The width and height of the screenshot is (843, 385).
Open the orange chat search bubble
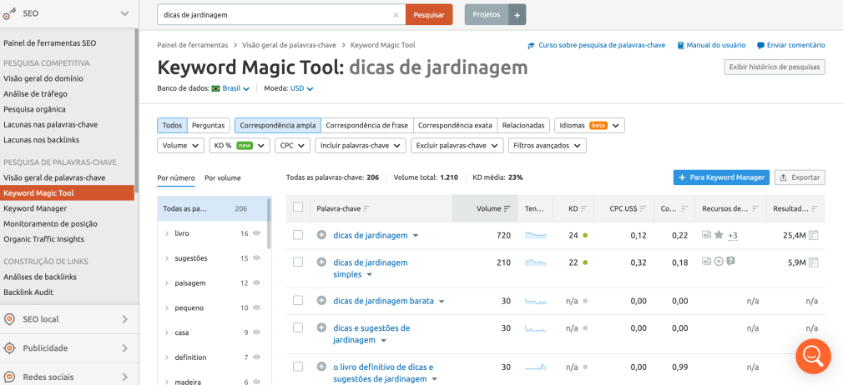pyautogui.click(x=813, y=356)
